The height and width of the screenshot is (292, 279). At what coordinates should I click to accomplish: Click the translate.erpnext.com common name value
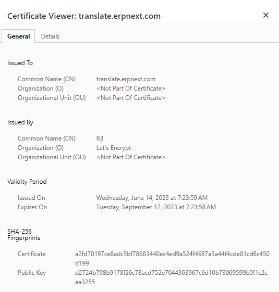point(126,79)
